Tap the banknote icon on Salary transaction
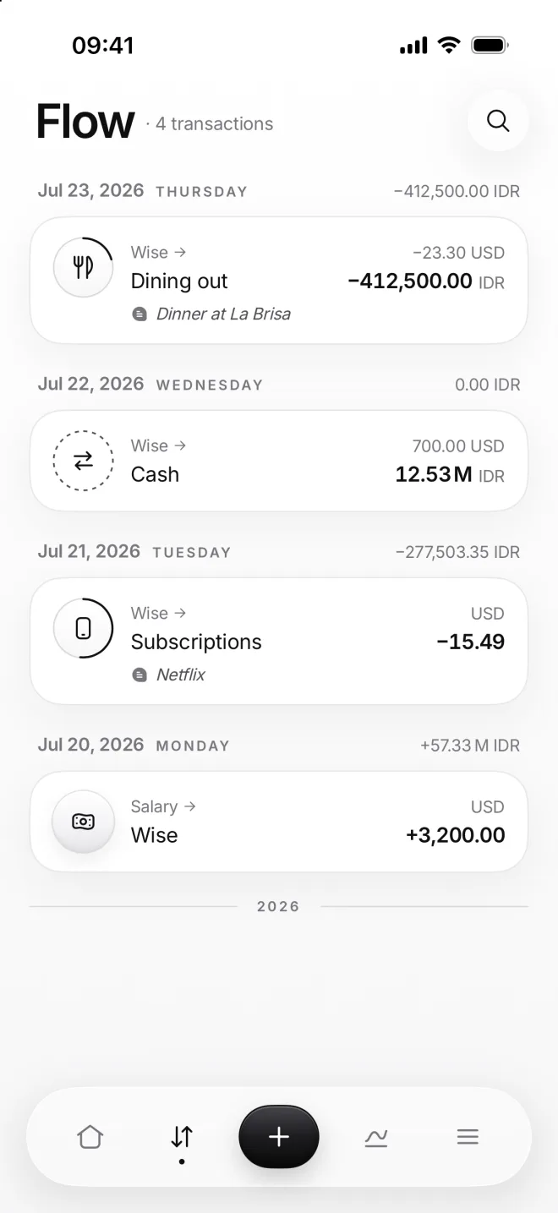Viewport: 558px width, 1213px height. coord(83,822)
